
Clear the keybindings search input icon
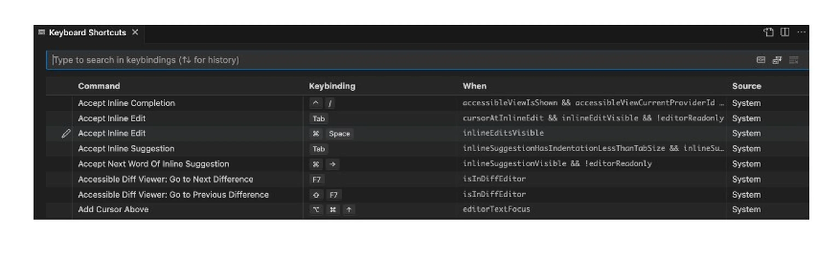point(794,60)
